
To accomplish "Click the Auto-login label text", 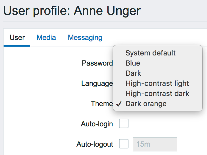I will tap(97, 124).
